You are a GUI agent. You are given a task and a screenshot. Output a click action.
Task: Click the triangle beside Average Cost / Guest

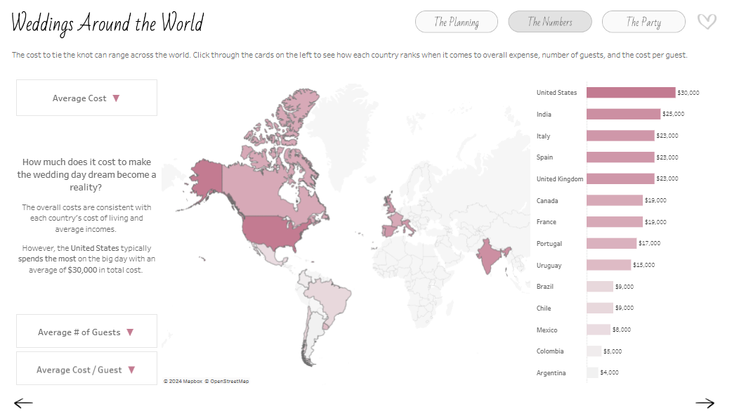[x=131, y=370]
